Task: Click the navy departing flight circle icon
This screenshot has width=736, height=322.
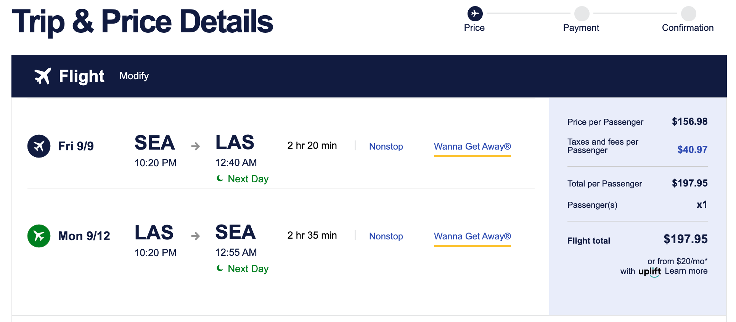Action: [x=39, y=146]
